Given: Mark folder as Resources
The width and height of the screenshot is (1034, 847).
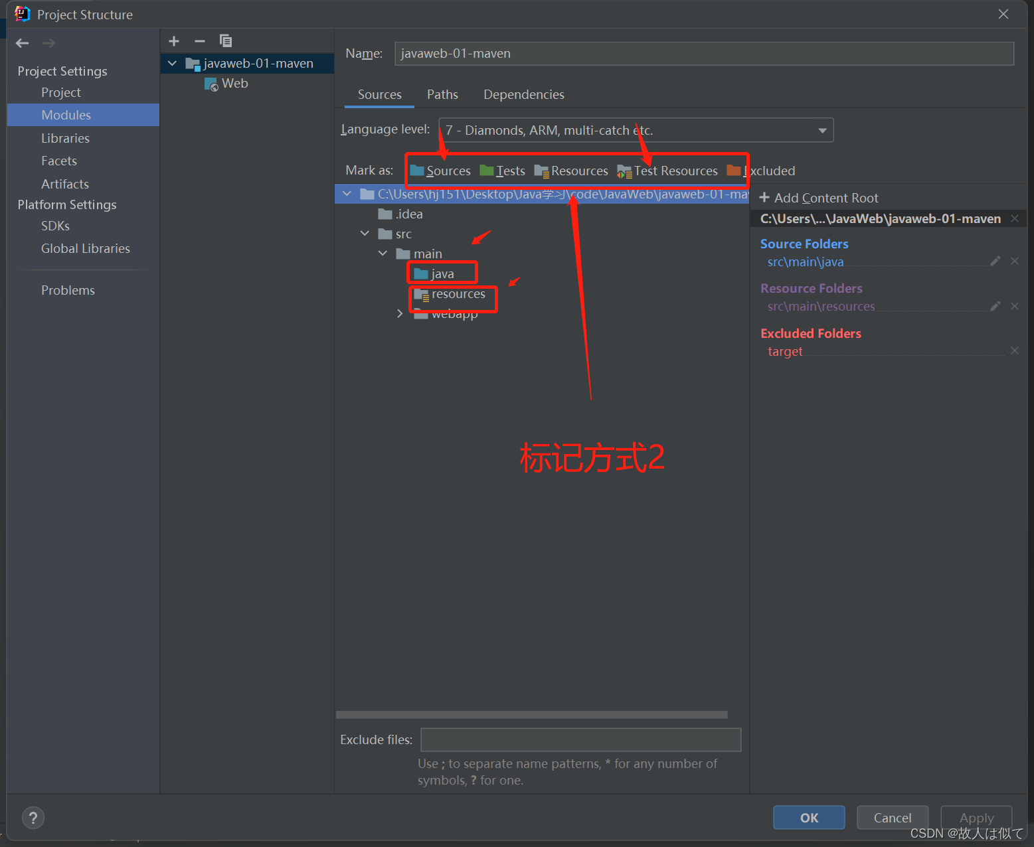Looking at the screenshot, I should 571,171.
